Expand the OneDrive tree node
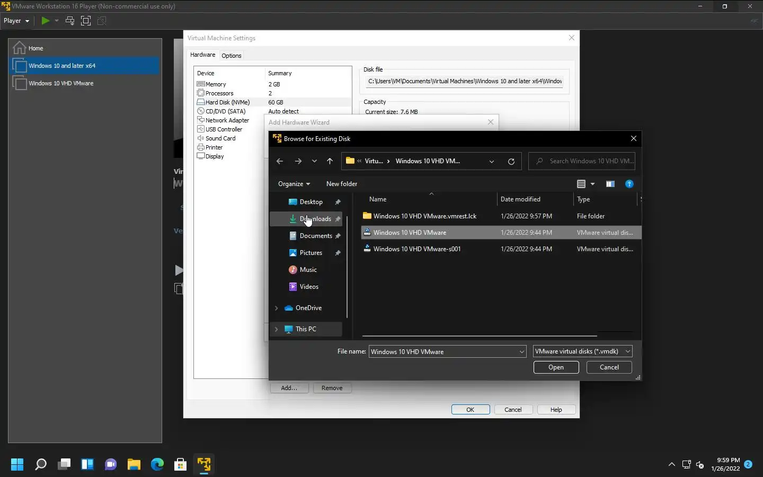763x477 pixels. 276,308
